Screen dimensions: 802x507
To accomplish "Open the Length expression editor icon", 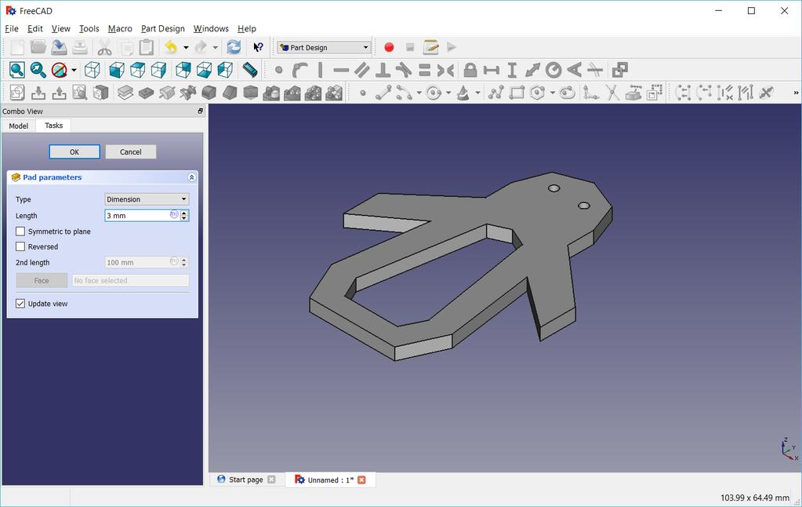I will click(x=174, y=214).
